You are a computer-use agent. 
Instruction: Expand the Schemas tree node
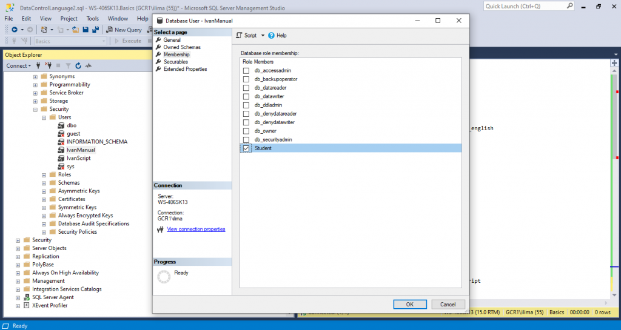pyautogui.click(x=44, y=183)
